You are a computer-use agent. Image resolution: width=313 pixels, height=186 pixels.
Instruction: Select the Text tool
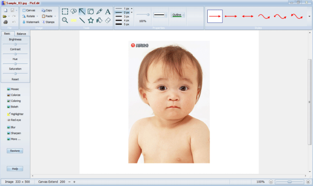[108, 12]
